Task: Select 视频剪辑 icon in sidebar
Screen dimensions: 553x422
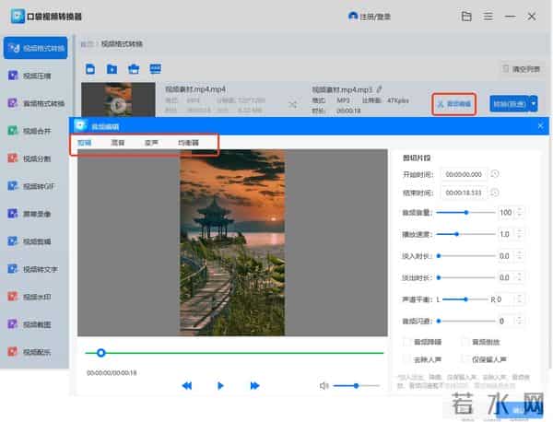Action: click(x=13, y=241)
